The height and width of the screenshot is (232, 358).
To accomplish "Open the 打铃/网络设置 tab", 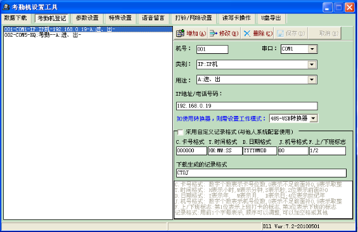I will coord(194,18).
